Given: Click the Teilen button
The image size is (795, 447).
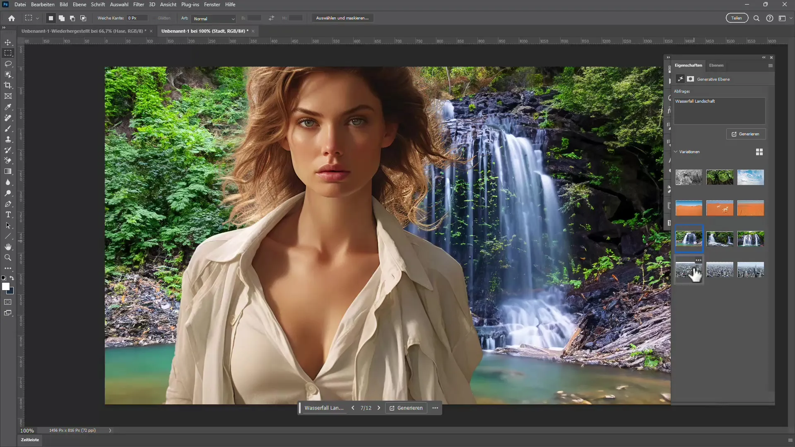Looking at the screenshot, I should coord(737,18).
